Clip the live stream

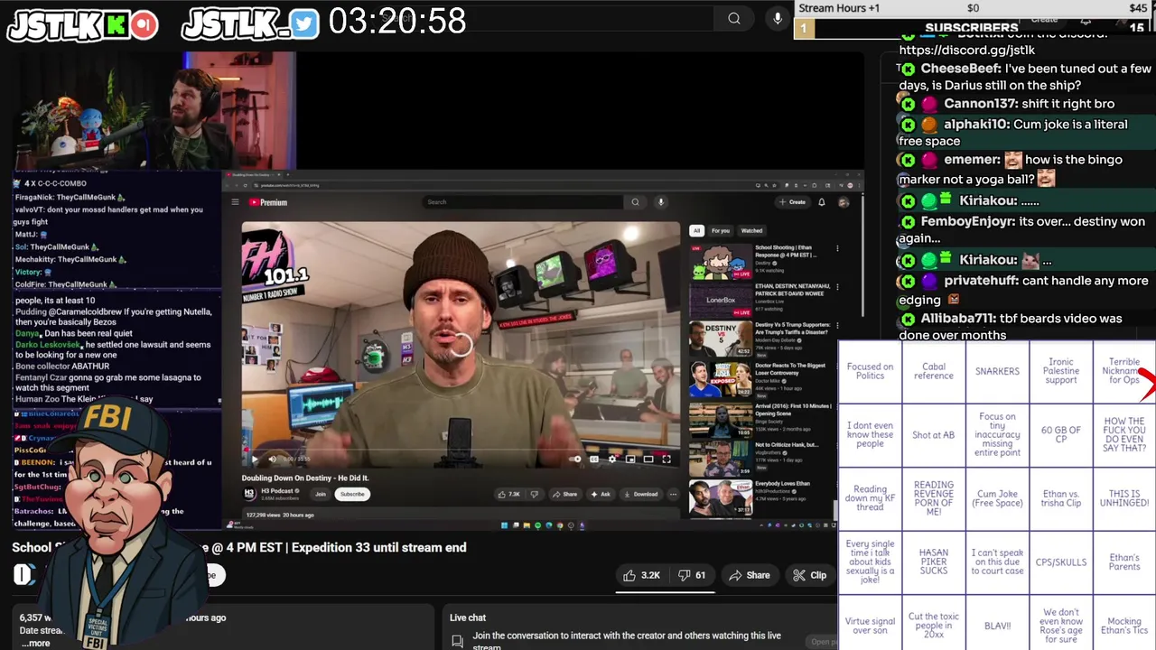809,575
